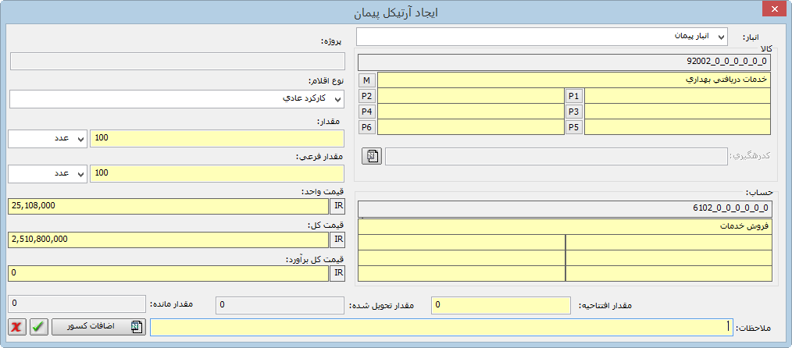The width and height of the screenshot is (792, 348).
Task: Select the P5 parameter button
Action: [x=574, y=127]
